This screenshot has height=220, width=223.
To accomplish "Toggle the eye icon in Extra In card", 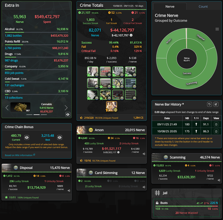I will [x=68, y=114].
